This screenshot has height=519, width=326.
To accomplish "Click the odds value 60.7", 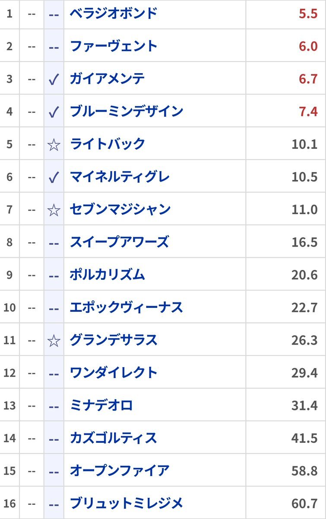I will point(304,503).
